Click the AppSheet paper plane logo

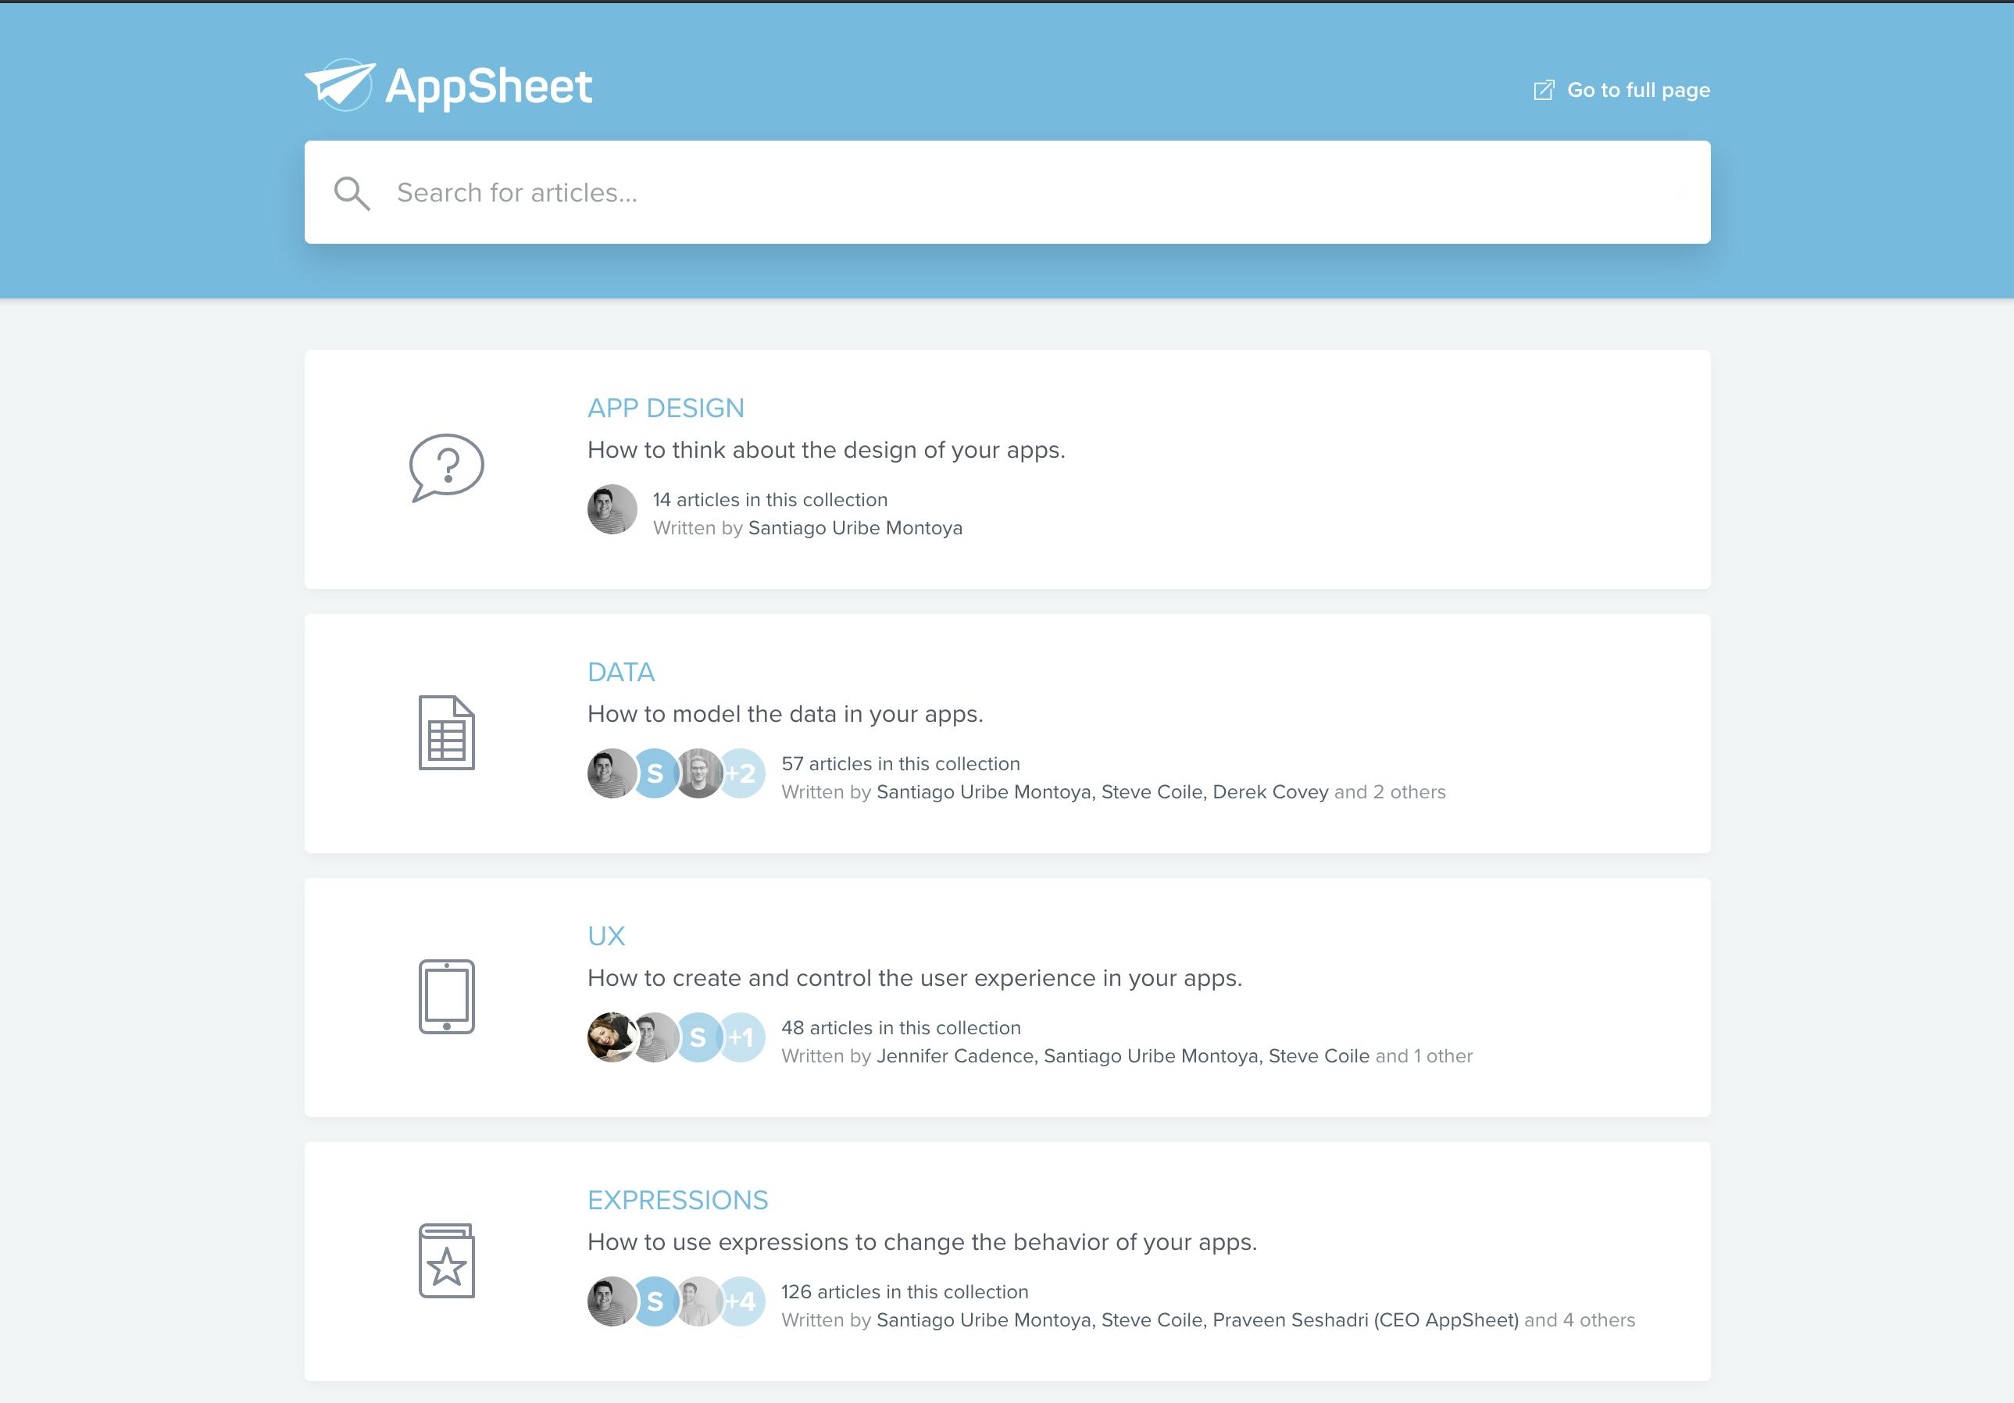coord(341,84)
